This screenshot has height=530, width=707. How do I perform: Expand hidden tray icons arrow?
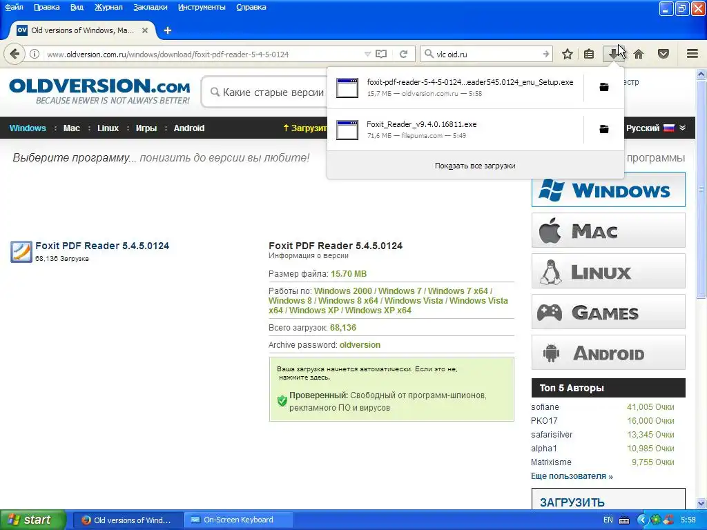pos(643,520)
